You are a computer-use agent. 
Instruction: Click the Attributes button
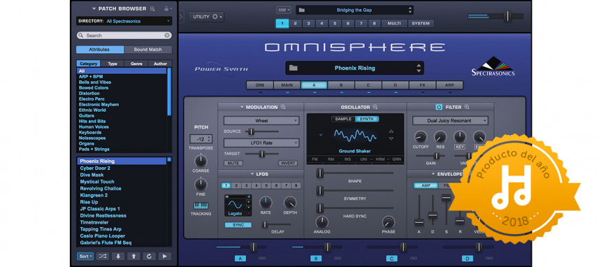[x=100, y=50]
